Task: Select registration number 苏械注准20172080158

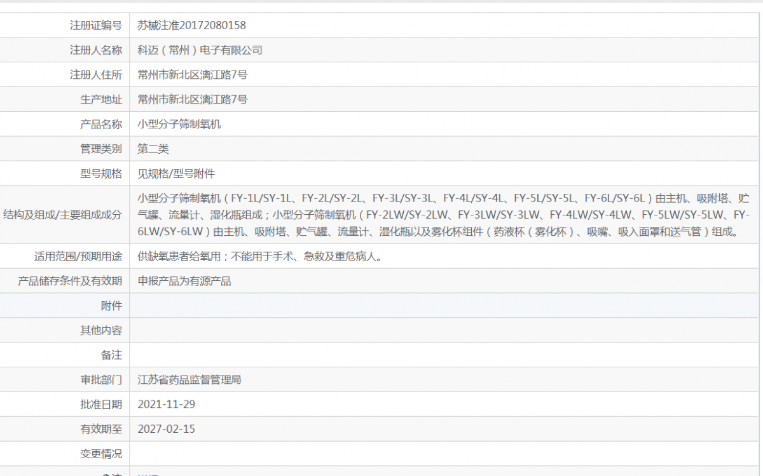Action: 192,25
